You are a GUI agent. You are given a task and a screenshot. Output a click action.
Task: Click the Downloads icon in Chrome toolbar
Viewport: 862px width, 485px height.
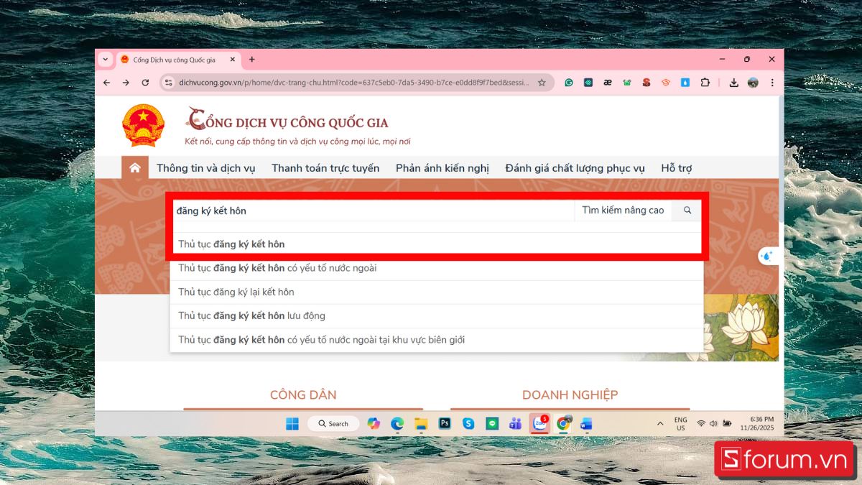pyautogui.click(x=733, y=83)
